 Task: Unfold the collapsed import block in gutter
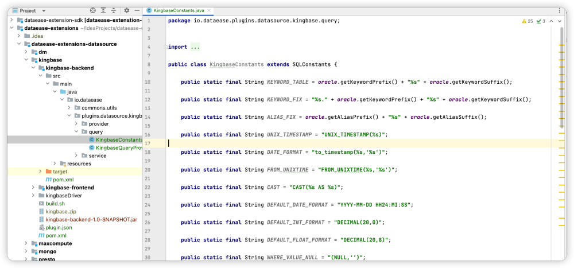coord(165,47)
